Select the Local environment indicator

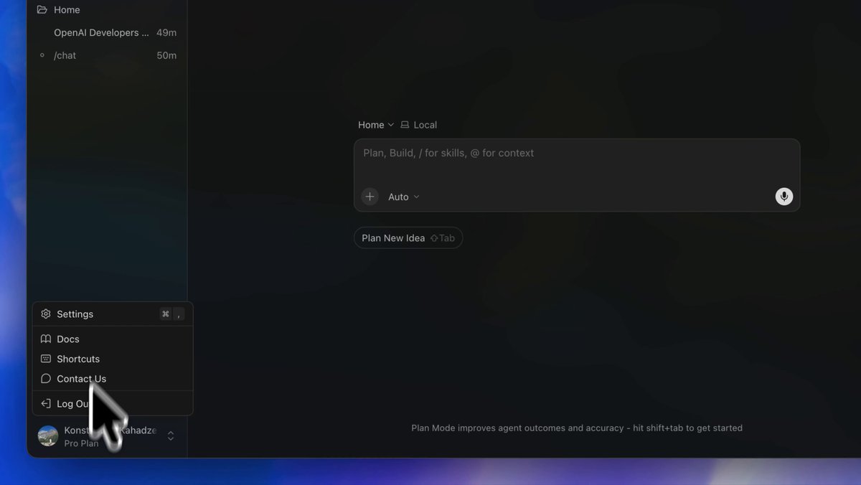coord(418,125)
